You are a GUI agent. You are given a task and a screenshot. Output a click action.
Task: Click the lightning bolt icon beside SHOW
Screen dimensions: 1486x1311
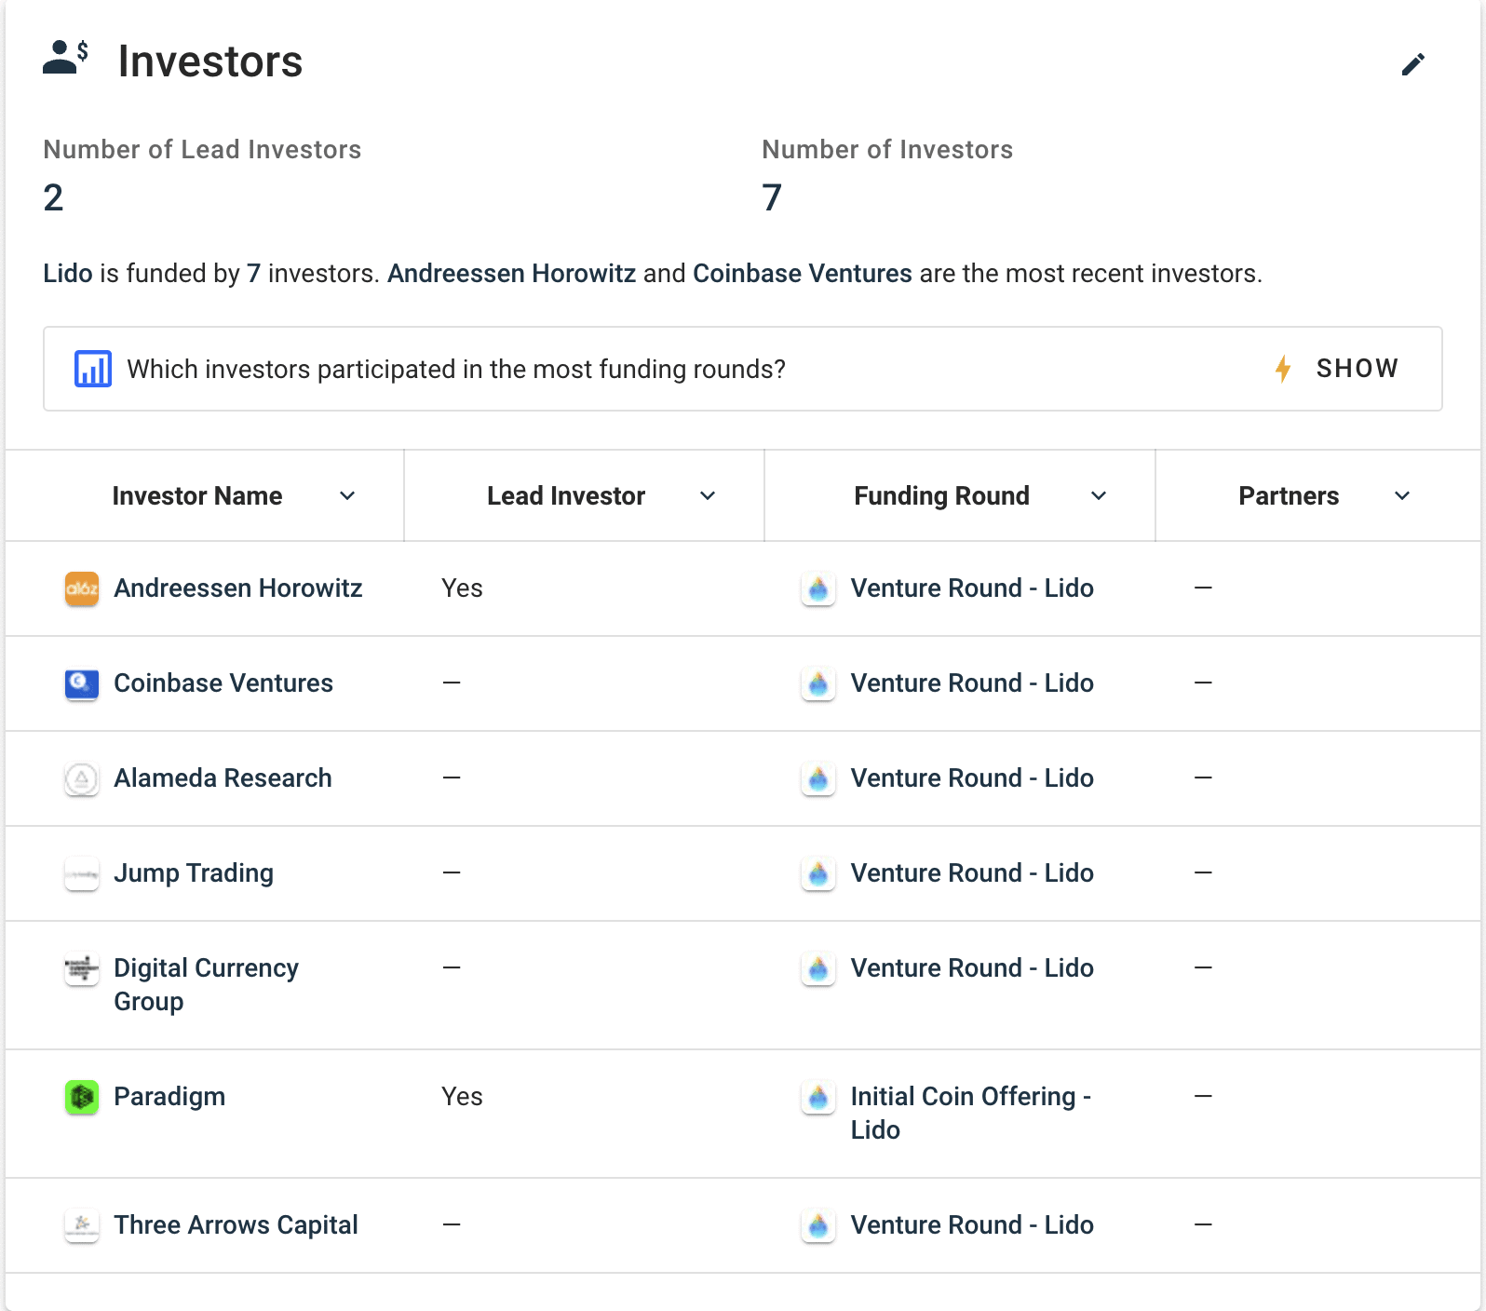pos(1283,369)
